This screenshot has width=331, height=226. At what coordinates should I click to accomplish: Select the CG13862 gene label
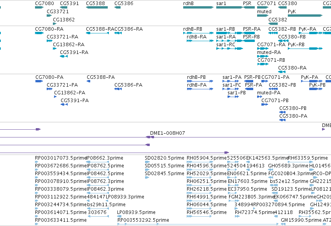tap(64, 19)
